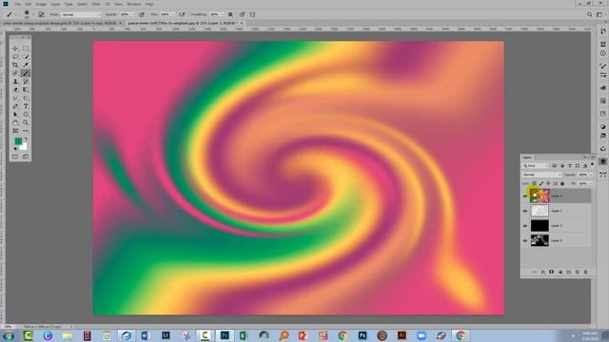This screenshot has width=609, height=342.
Task: Select the Clone Stamp tool
Action: point(15,82)
